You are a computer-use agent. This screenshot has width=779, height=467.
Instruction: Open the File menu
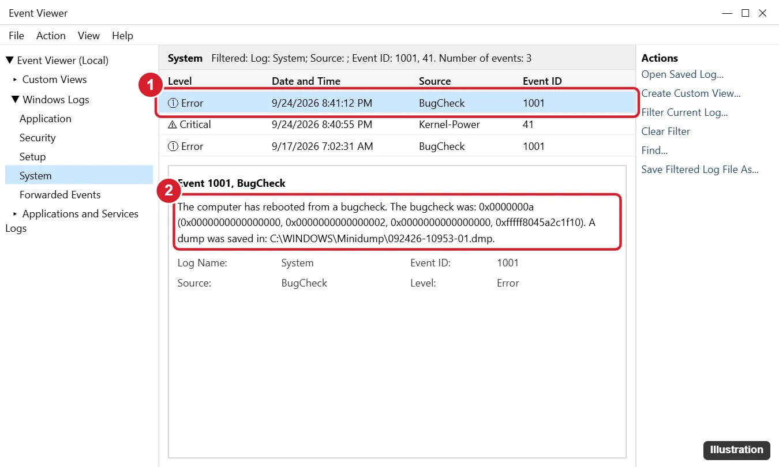tap(16, 36)
